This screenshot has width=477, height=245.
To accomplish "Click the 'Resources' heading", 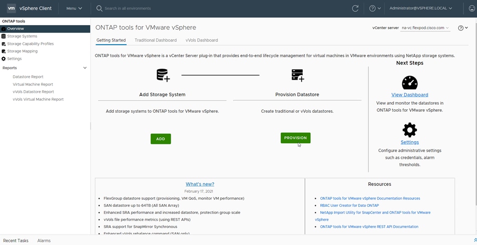I will pyautogui.click(x=380, y=184).
